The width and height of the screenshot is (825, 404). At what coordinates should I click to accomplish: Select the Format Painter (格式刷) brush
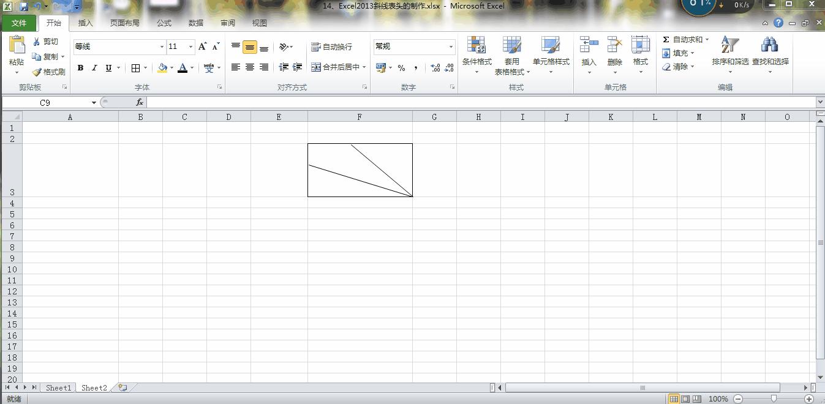[37, 72]
